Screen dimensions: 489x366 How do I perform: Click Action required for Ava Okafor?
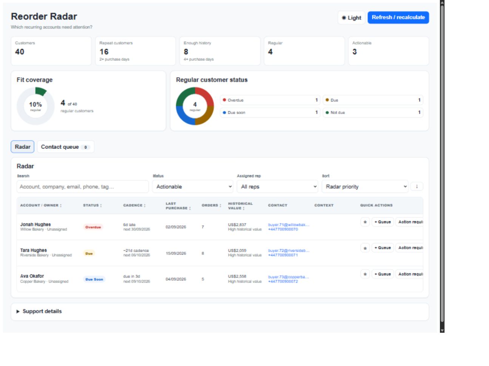(x=410, y=274)
